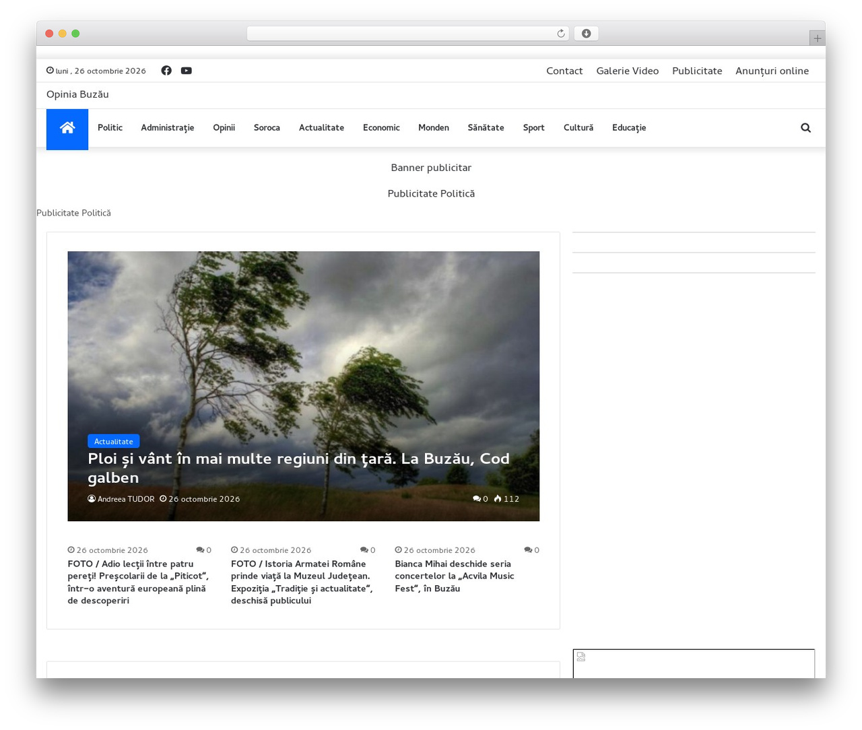Open the YouTube channel icon

(187, 71)
